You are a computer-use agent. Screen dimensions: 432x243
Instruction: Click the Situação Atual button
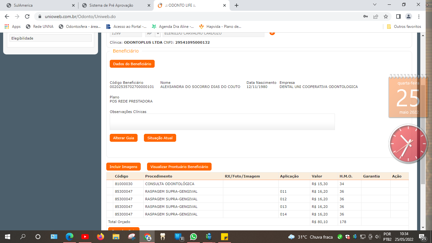click(160, 138)
